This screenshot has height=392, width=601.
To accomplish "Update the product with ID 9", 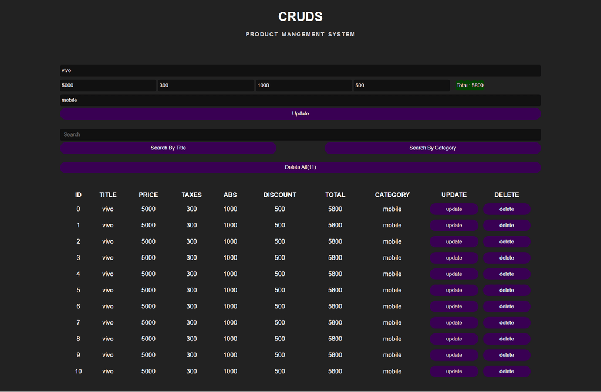I will click(x=454, y=355).
